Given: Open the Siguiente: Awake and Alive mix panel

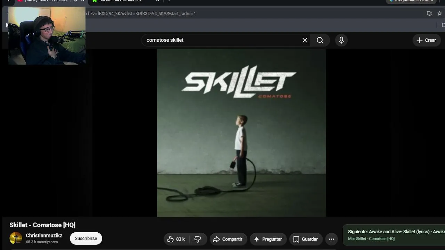Looking at the screenshot, I should [394, 235].
